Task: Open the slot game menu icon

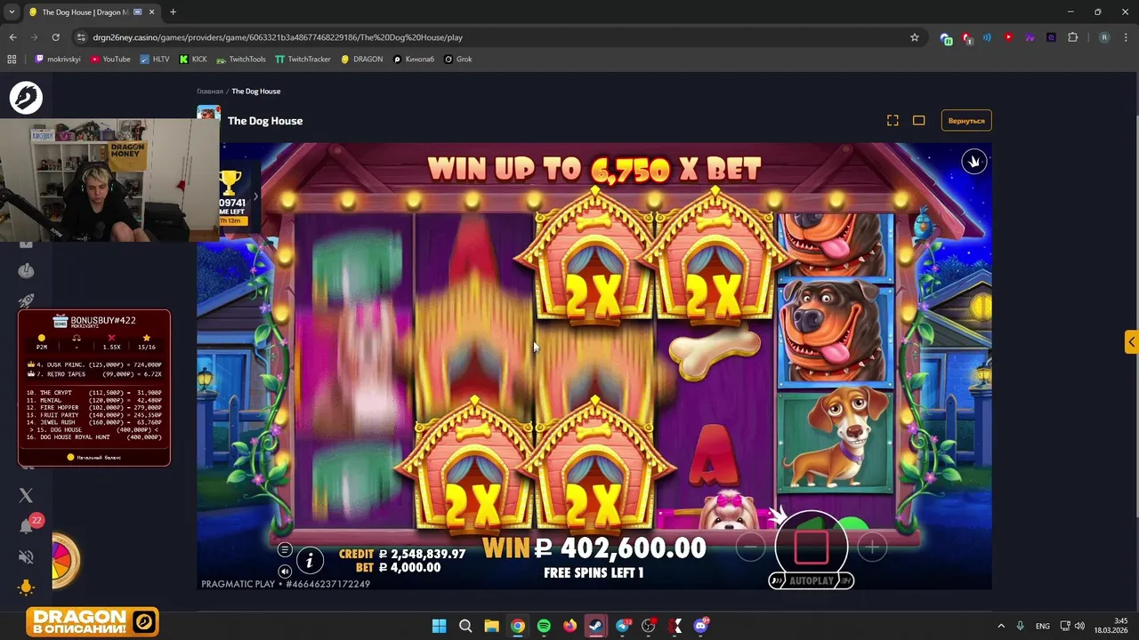Action: (x=285, y=550)
